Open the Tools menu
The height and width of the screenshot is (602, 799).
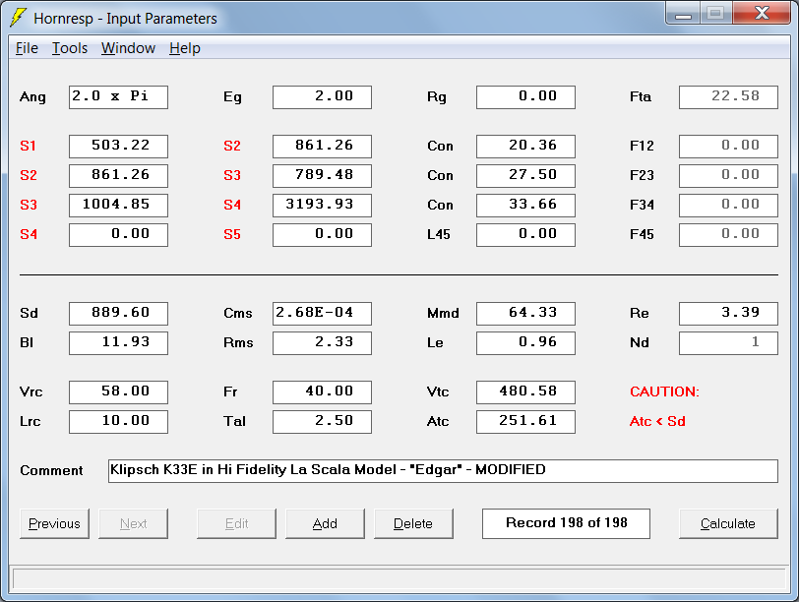tap(70, 48)
